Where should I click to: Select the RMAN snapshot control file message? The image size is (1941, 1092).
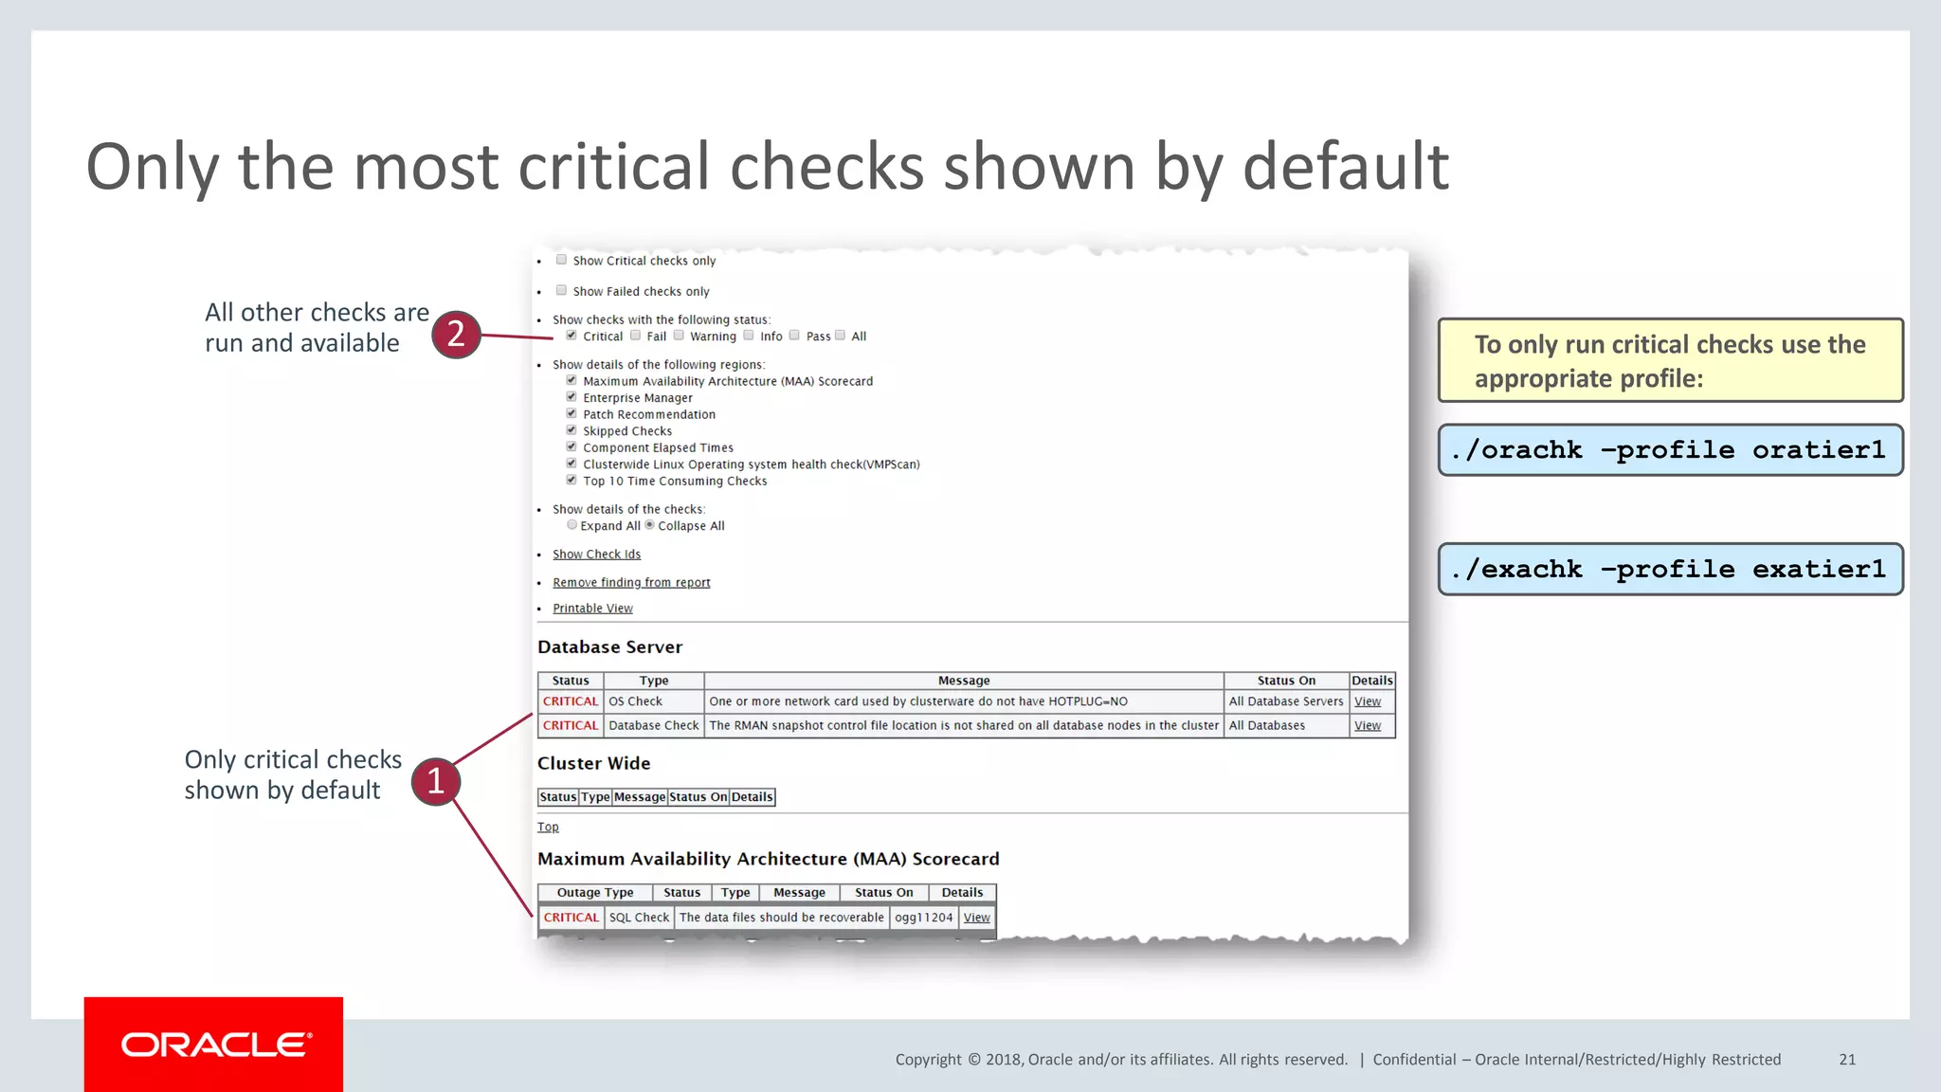coord(964,725)
